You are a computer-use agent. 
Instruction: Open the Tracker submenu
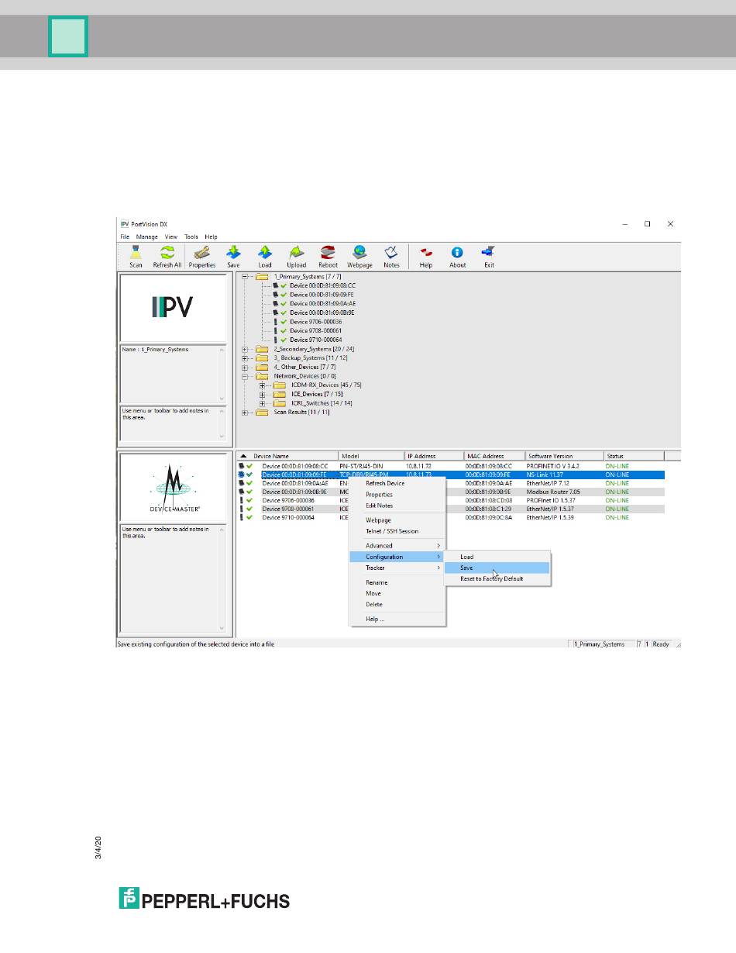[397, 568]
